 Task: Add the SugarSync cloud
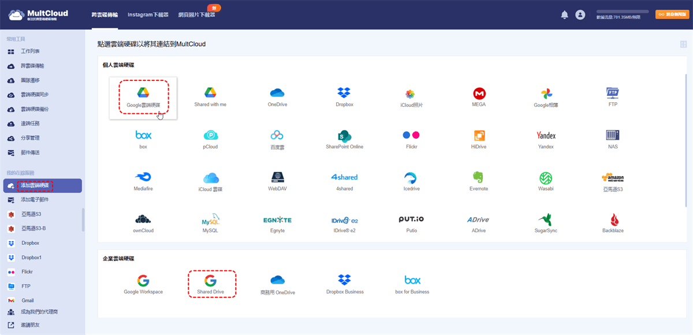(546, 224)
